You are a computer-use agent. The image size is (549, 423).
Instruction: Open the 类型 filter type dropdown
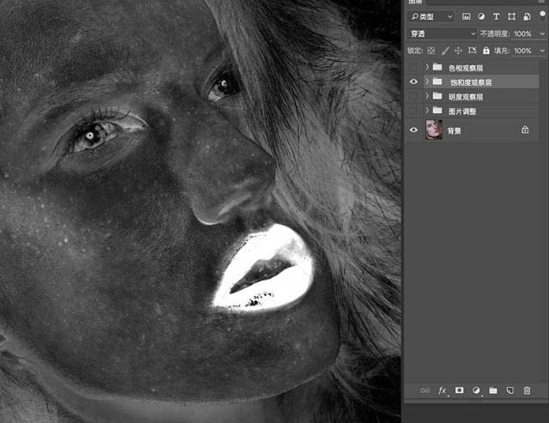431,16
